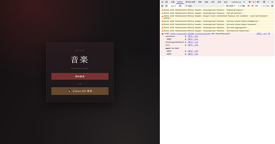
Task: Click the 'run-ad-auction' warning message
Action: 204,13
